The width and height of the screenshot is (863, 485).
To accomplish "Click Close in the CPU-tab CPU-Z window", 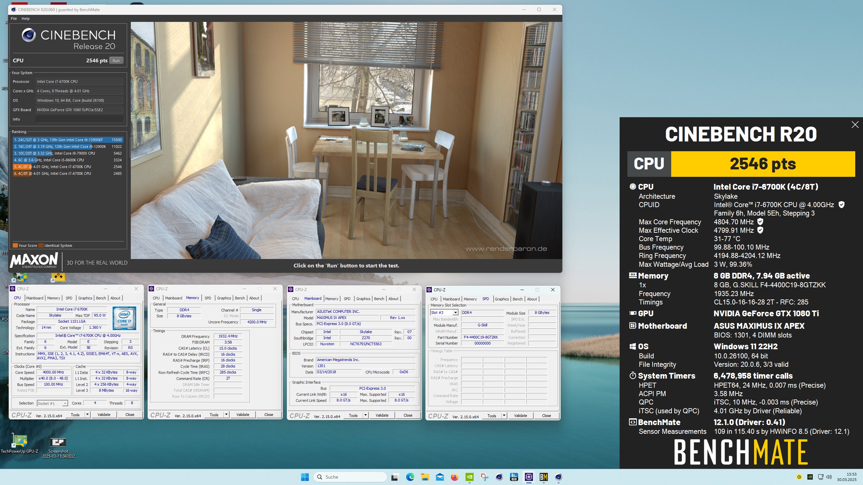I will pyautogui.click(x=130, y=415).
